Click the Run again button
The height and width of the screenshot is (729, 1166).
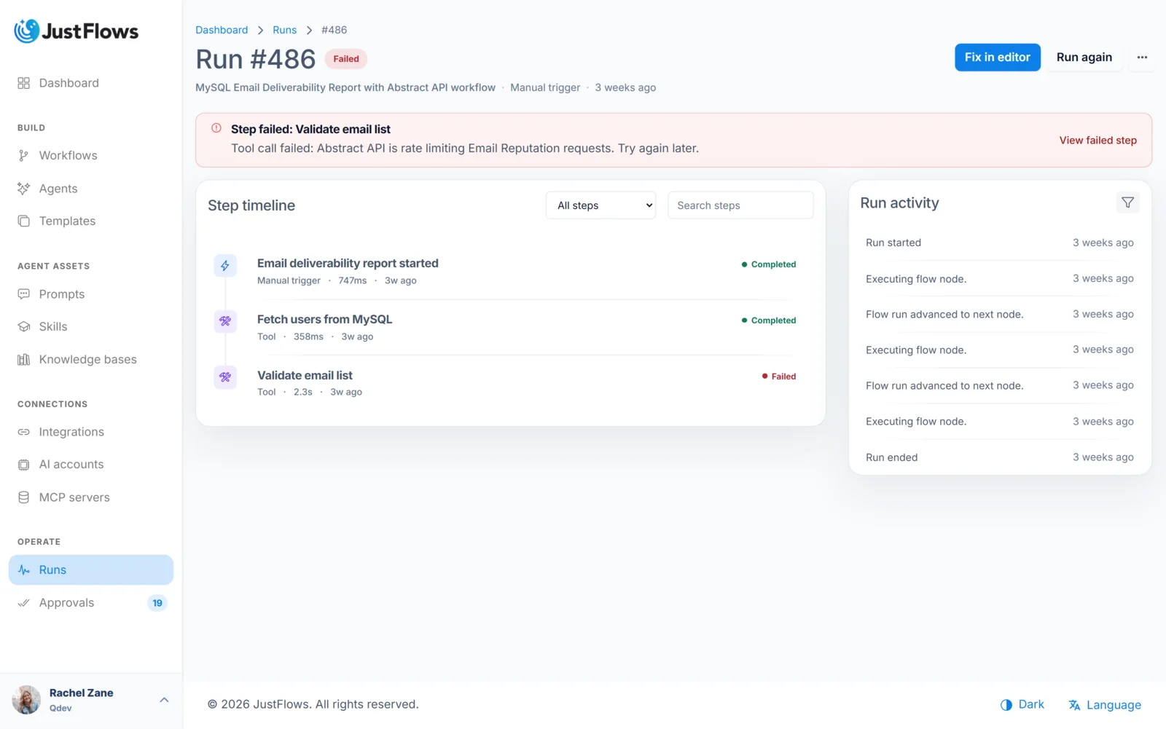[x=1084, y=58]
